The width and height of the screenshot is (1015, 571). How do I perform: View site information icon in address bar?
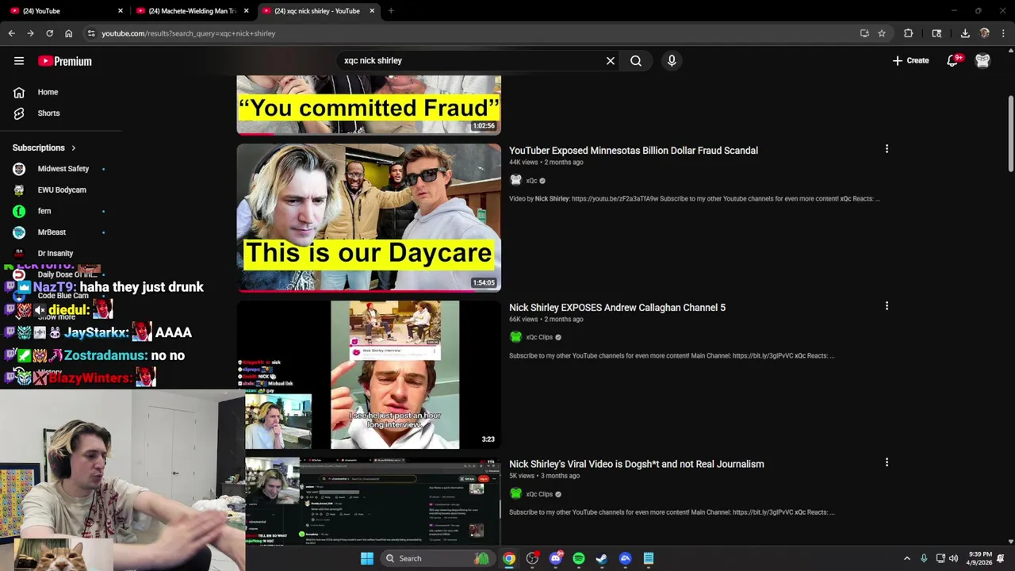(x=91, y=33)
